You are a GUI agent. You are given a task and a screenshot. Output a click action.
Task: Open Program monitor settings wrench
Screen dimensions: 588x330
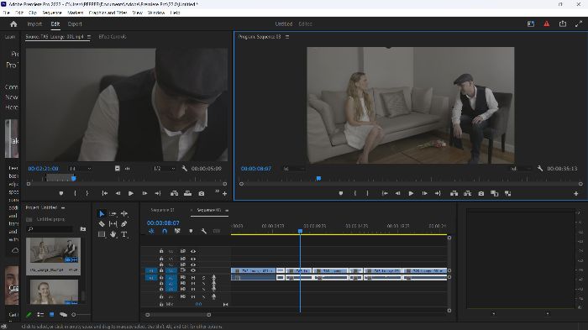tap(540, 169)
